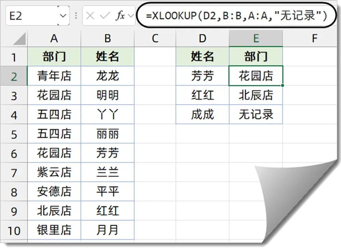Select row 5 header
Screen dimensions: 341x251
(14, 134)
